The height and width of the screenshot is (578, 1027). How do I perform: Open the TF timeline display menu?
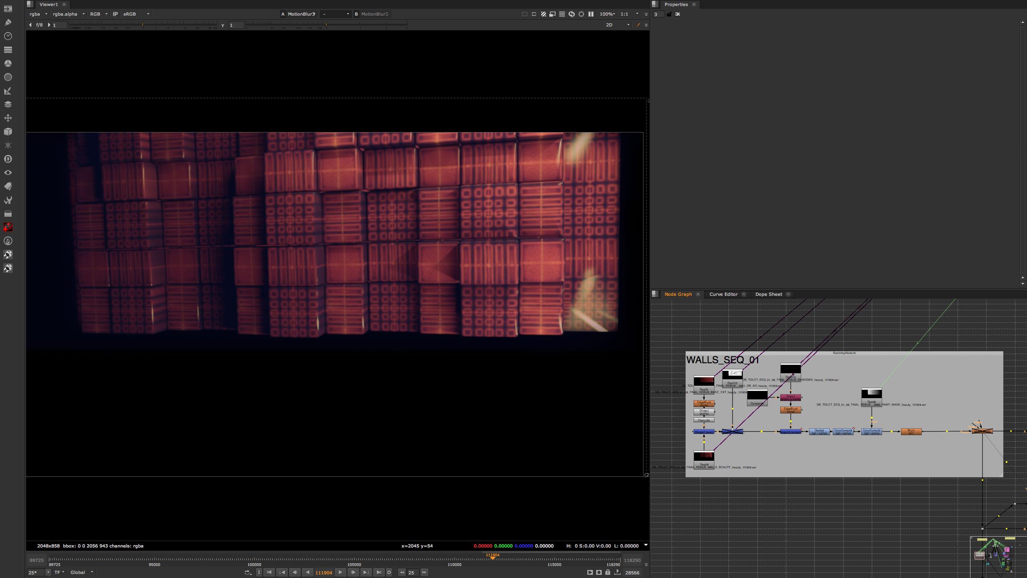tap(59, 572)
